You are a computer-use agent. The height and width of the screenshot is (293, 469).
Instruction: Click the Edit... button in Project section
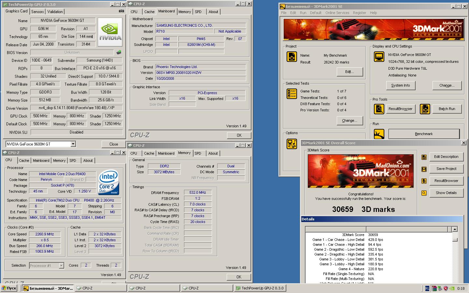[x=349, y=72]
